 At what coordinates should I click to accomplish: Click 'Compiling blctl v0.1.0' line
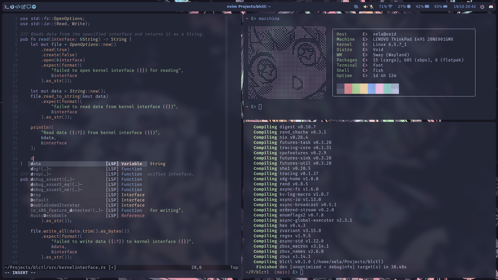(318, 262)
